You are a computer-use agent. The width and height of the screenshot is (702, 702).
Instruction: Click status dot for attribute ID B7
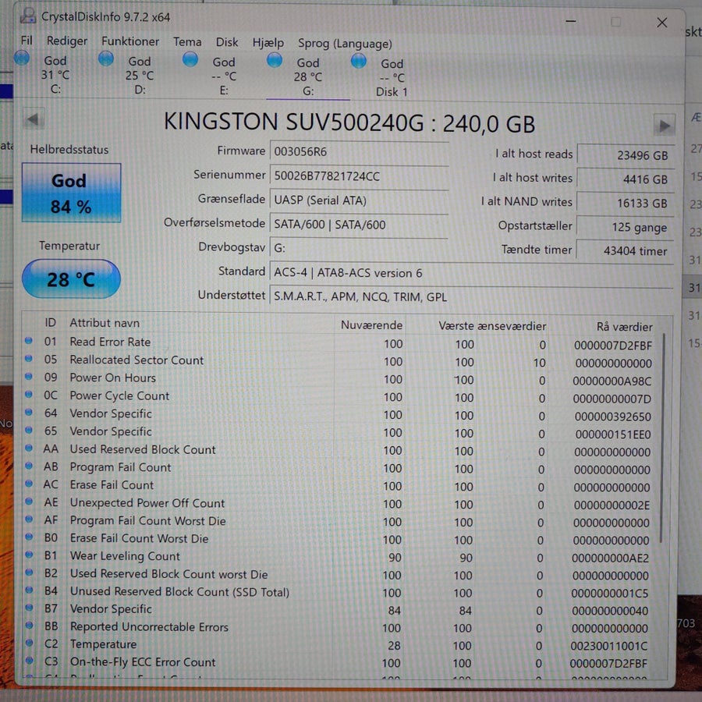pos(29,607)
